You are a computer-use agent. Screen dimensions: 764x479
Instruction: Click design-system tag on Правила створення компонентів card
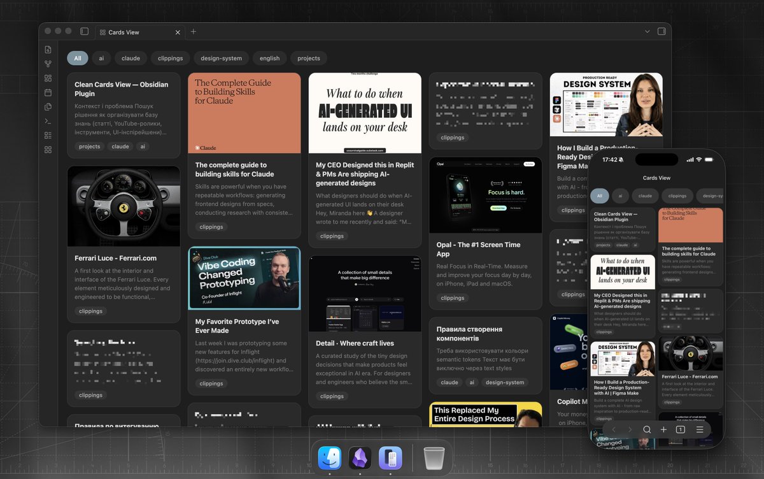[505, 382]
